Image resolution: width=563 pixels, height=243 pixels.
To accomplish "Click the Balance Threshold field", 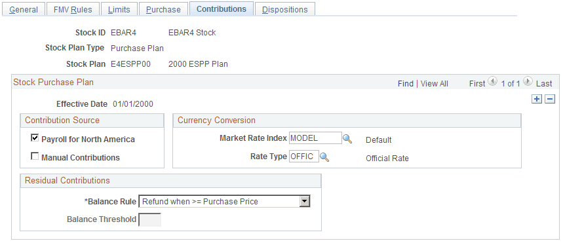I will [149, 219].
